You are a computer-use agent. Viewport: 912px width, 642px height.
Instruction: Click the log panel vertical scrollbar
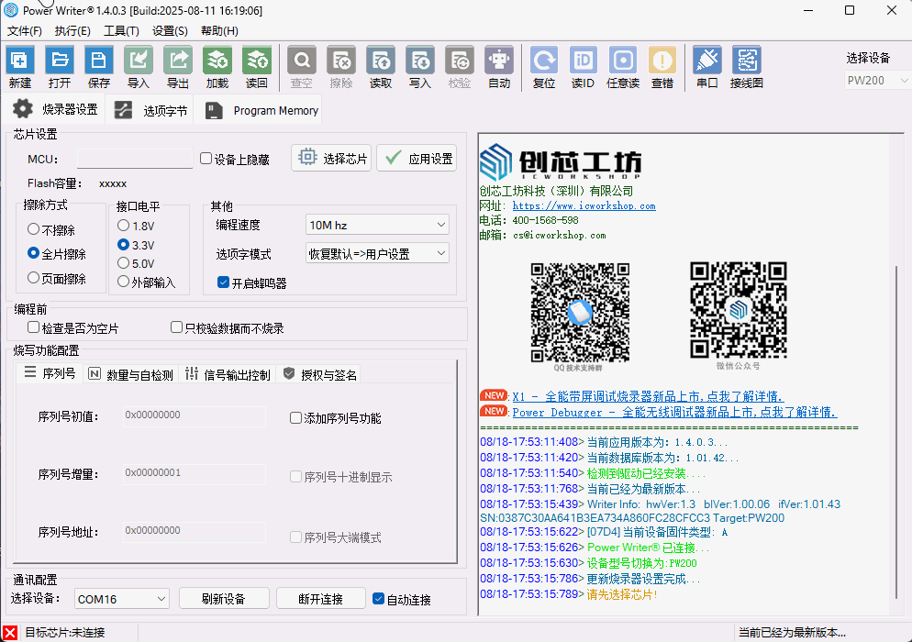[x=897, y=430]
